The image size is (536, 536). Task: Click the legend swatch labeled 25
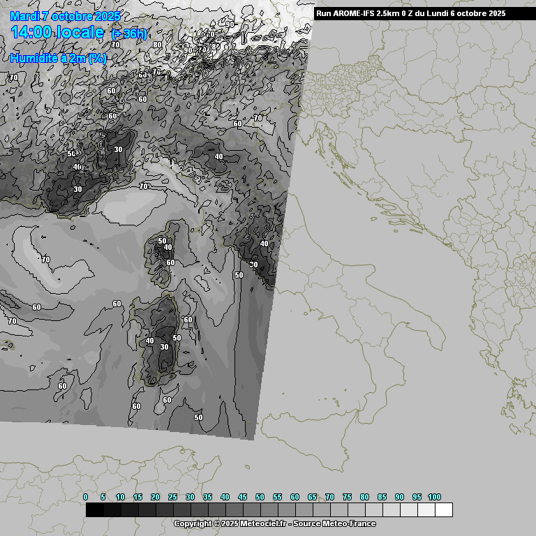181,510
